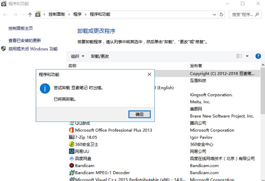The width and height of the screenshot is (265, 181).
Task: Open 控制面板主页 link
Action: [21, 28]
